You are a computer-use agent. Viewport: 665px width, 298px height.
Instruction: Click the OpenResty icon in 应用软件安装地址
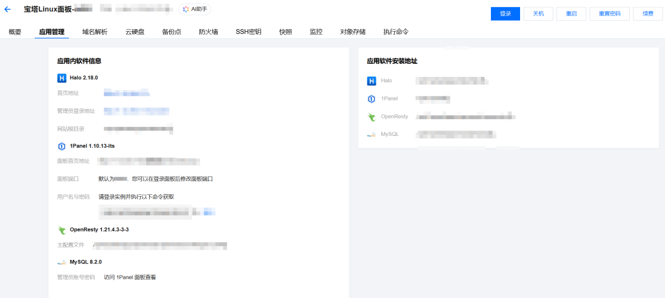pos(372,117)
